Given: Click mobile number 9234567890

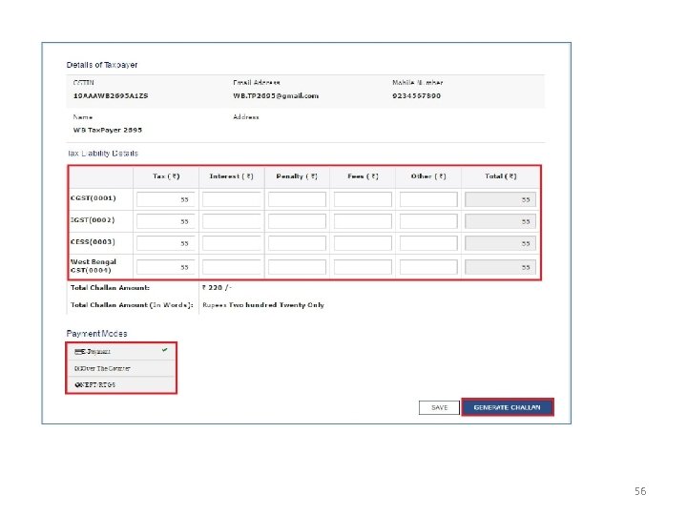Looking at the screenshot, I should (416, 95).
